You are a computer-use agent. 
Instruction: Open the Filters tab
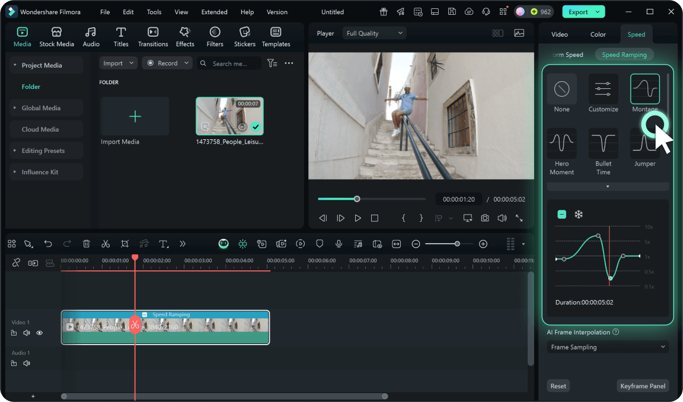click(215, 37)
